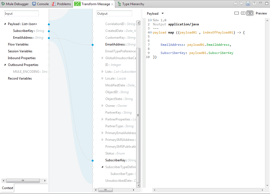Viewport: 270px width, 194px height.
Task: Collapse the Payload : List<Json> tree node
Action: coord(5,24)
